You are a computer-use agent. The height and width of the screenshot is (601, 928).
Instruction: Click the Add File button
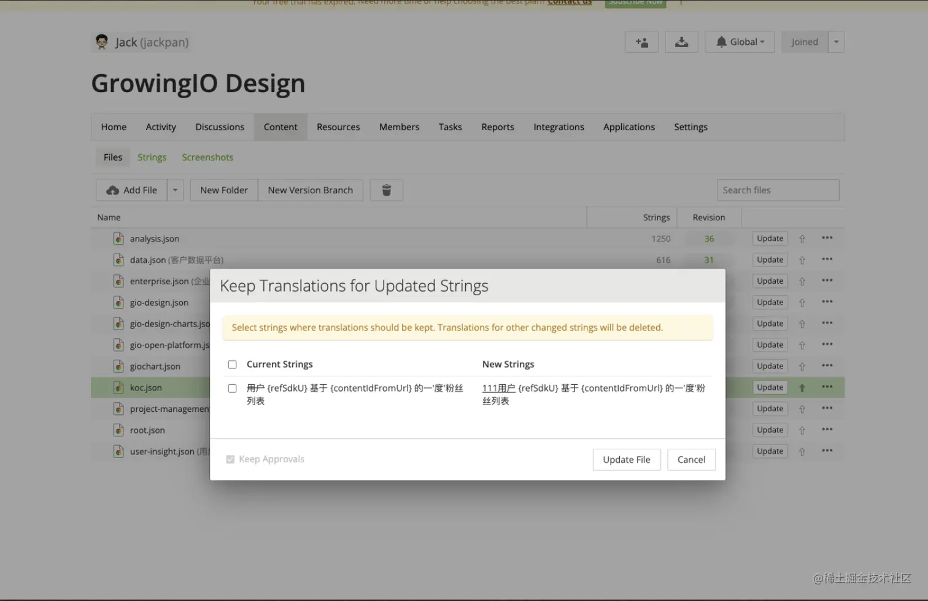pyautogui.click(x=131, y=190)
